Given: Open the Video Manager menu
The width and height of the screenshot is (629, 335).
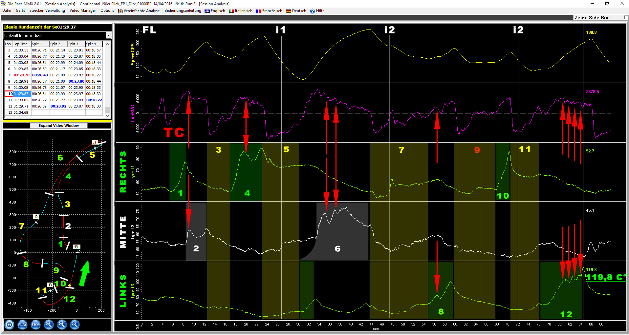Looking at the screenshot, I should point(83,10).
